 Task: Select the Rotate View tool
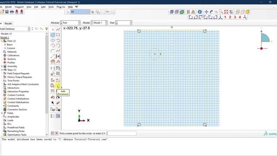pyautogui.click(x=211, y=12)
